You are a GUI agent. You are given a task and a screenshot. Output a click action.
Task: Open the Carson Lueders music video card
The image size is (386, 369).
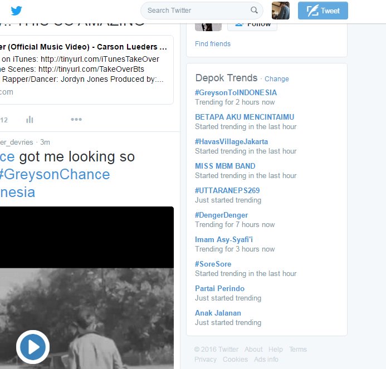point(87,70)
